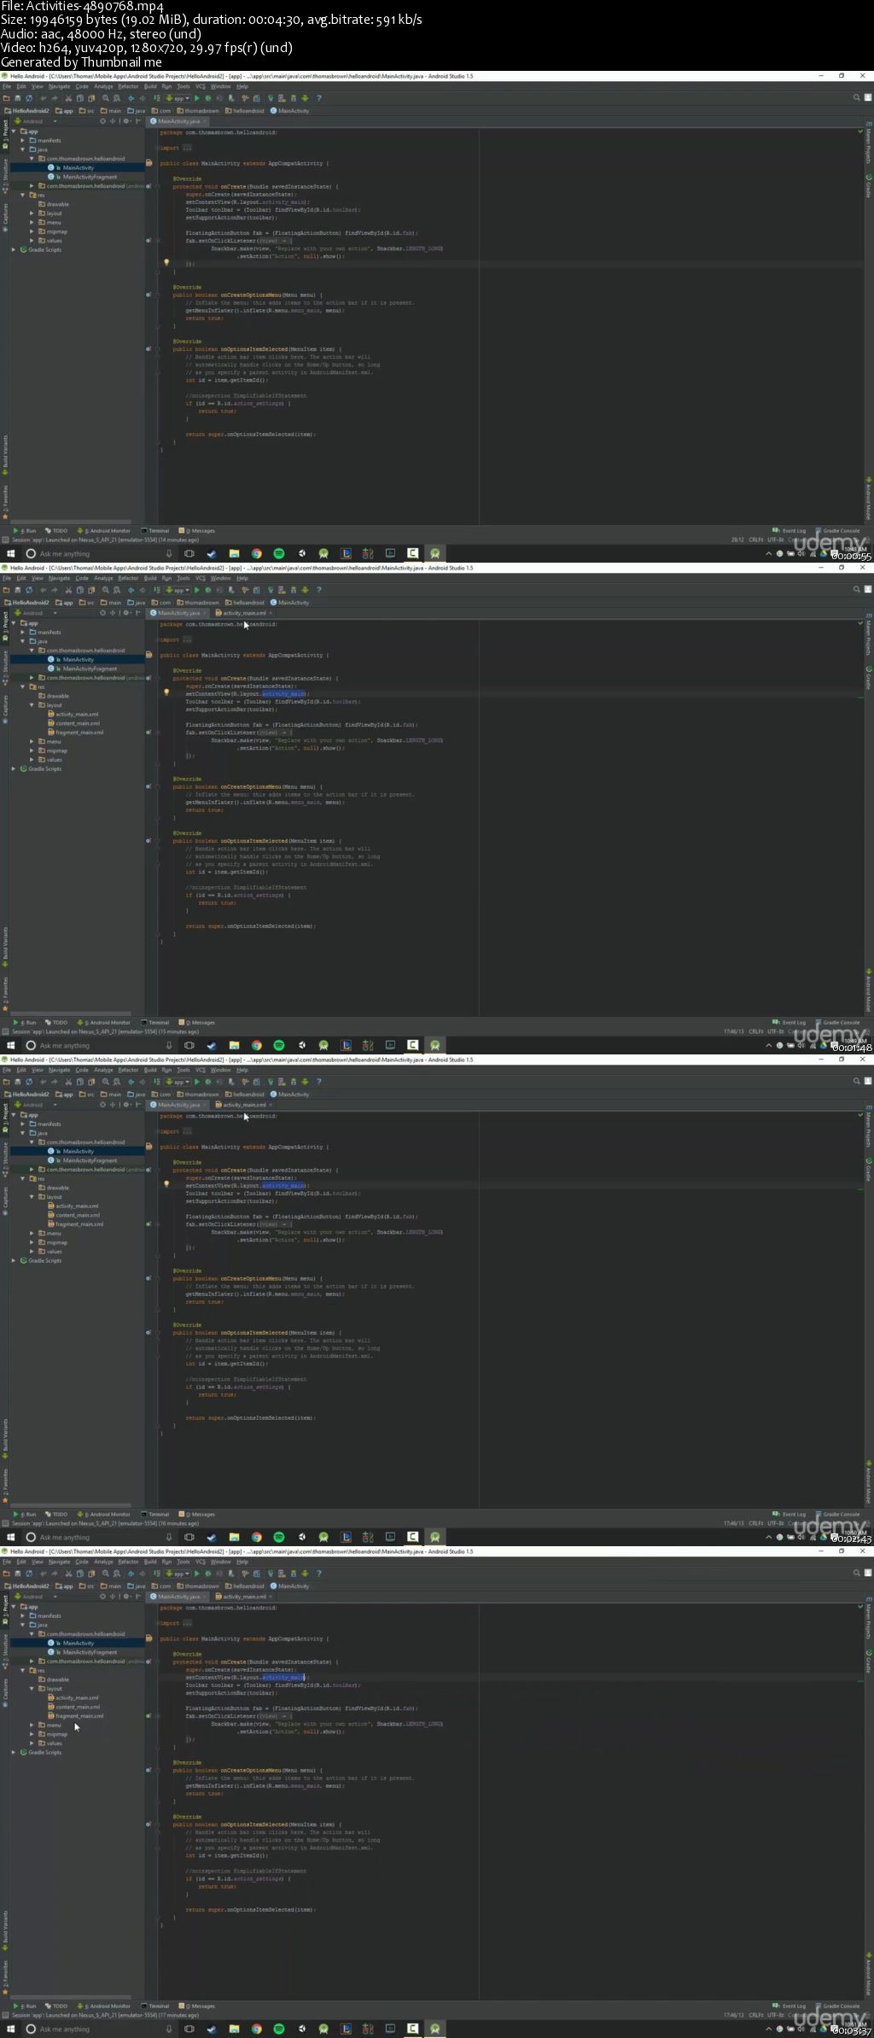
Task: Click Scroll from Source icon in 00:00:55 frame
Action: [x=102, y=121]
